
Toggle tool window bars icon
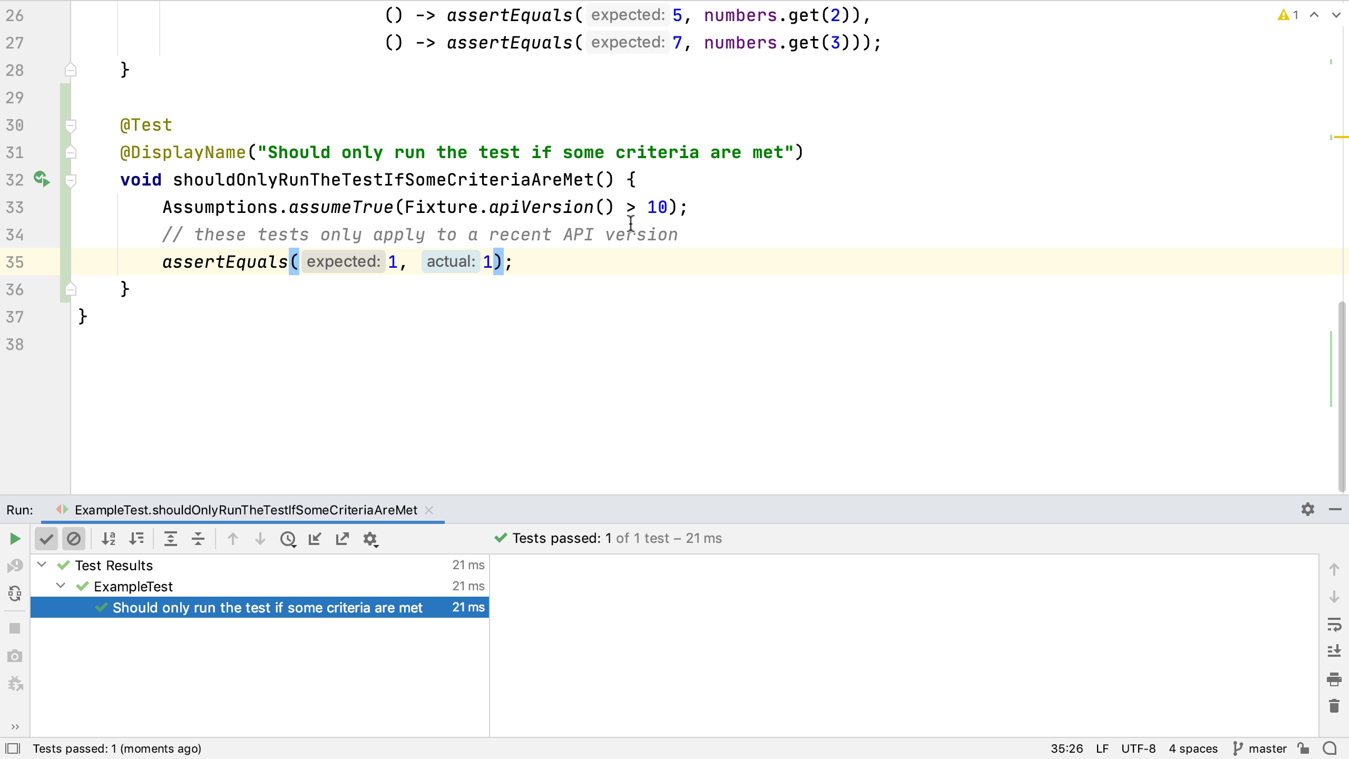[13, 748]
